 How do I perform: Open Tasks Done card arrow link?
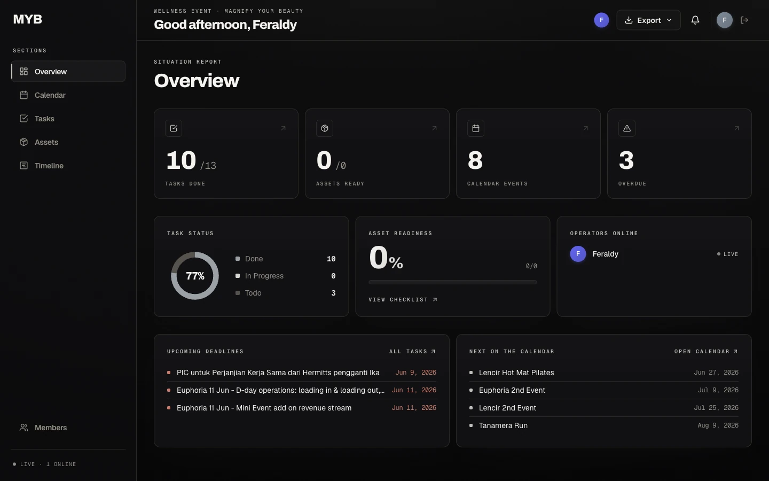(283, 128)
